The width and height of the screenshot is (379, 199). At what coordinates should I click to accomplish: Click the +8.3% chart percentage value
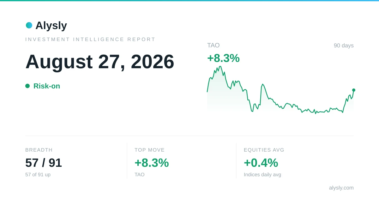(223, 58)
